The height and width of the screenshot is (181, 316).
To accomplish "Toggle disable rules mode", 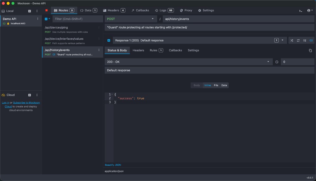I will (305, 40).
